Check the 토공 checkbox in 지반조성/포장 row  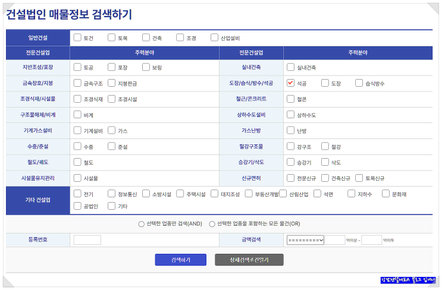[x=77, y=67]
